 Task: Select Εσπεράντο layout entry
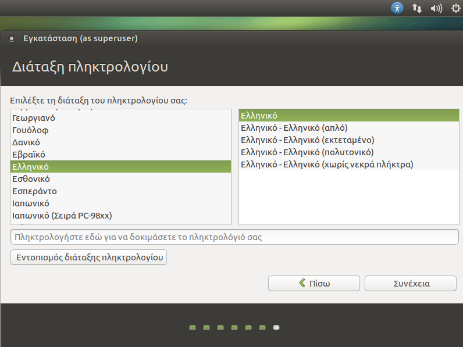coord(34,191)
